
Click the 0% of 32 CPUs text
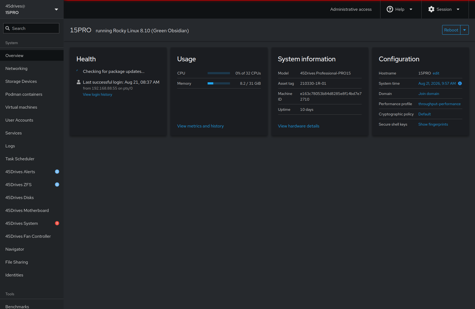pos(248,73)
